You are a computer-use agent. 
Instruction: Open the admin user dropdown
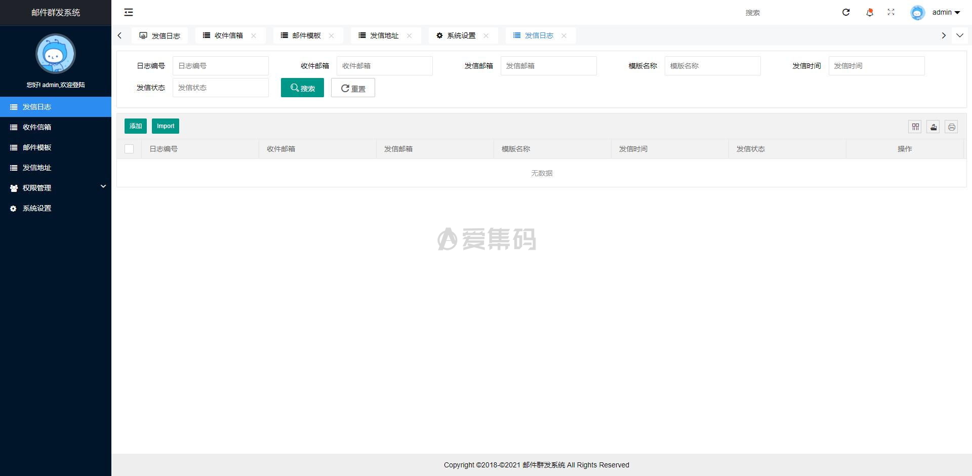click(946, 12)
